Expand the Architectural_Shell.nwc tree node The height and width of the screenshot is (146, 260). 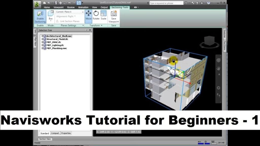(x=42, y=36)
